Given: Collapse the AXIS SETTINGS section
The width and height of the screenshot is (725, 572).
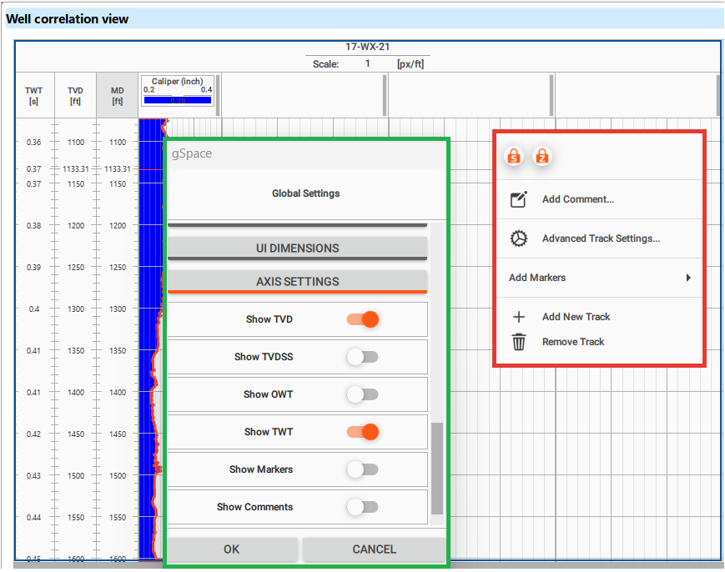Looking at the screenshot, I should pos(297,281).
